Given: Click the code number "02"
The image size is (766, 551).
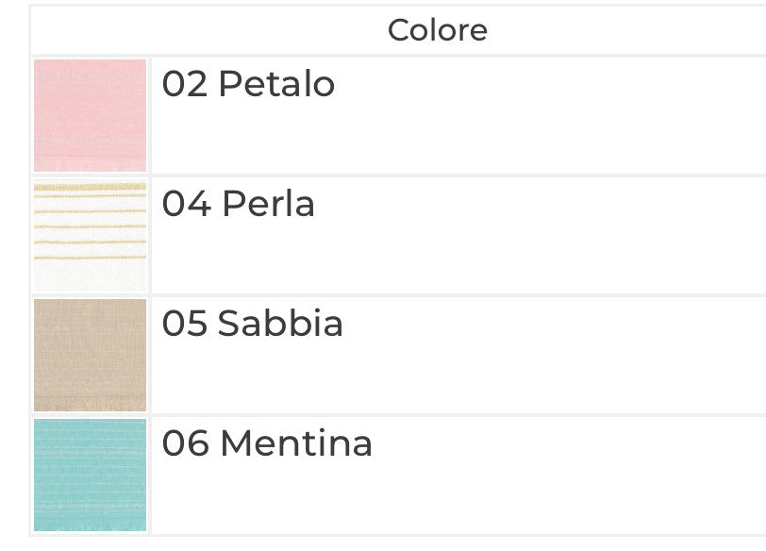Looking at the screenshot, I should click(184, 84).
